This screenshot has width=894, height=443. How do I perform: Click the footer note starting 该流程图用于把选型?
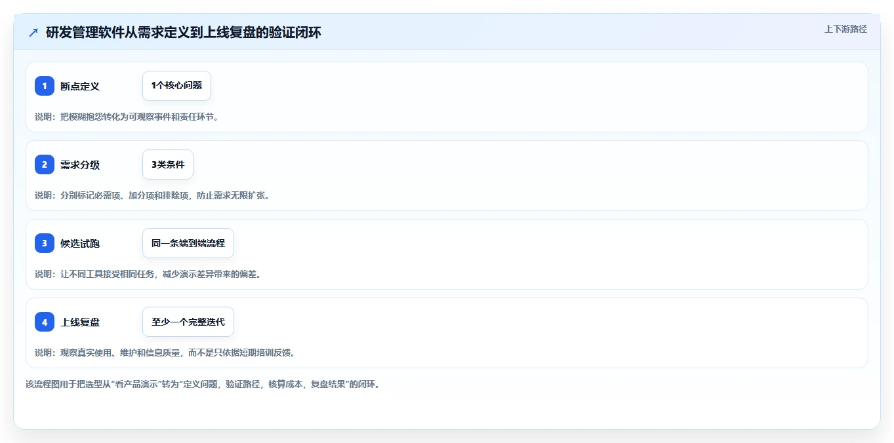[x=203, y=384]
